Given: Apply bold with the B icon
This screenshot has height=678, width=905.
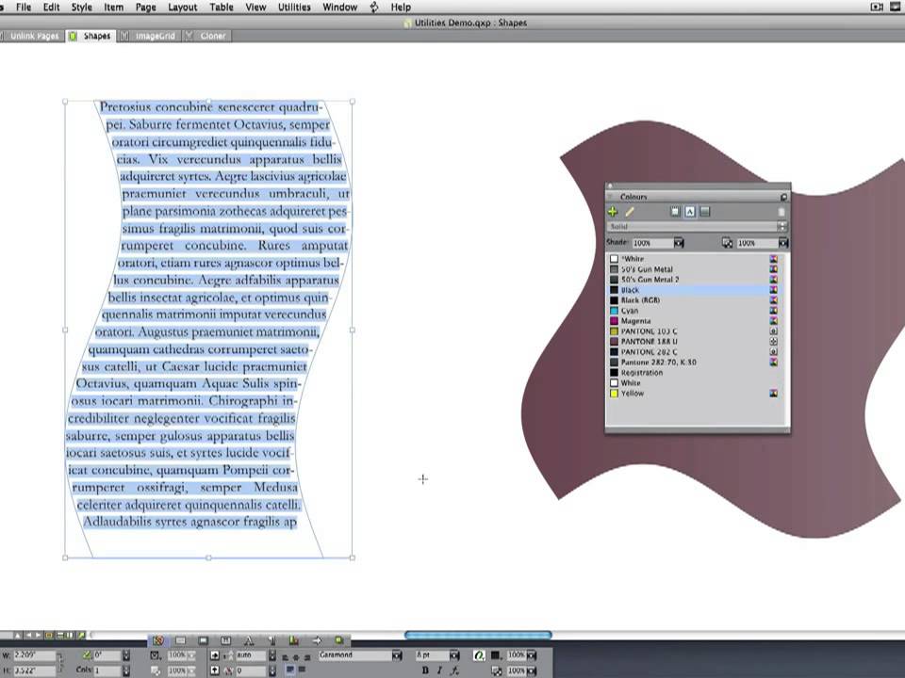Looking at the screenshot, I should [425, 670].
